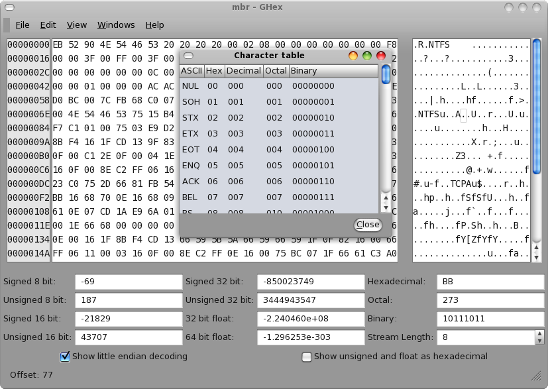Image resolution: width=548 pixels, height=389 pixels.
Task: Open the Edit menu
Action: click(48, 25)
